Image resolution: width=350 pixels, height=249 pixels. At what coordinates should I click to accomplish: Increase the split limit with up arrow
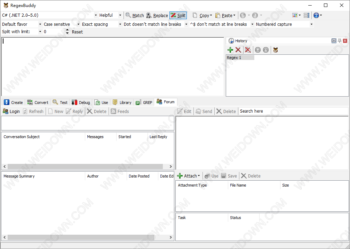[67, 30]
